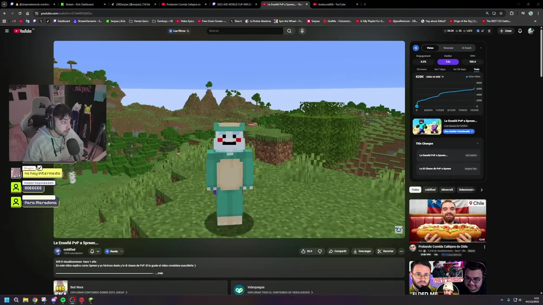543x305 pixels.
Task: Open the Los filtros dropdown
Action: click(179, 31)
